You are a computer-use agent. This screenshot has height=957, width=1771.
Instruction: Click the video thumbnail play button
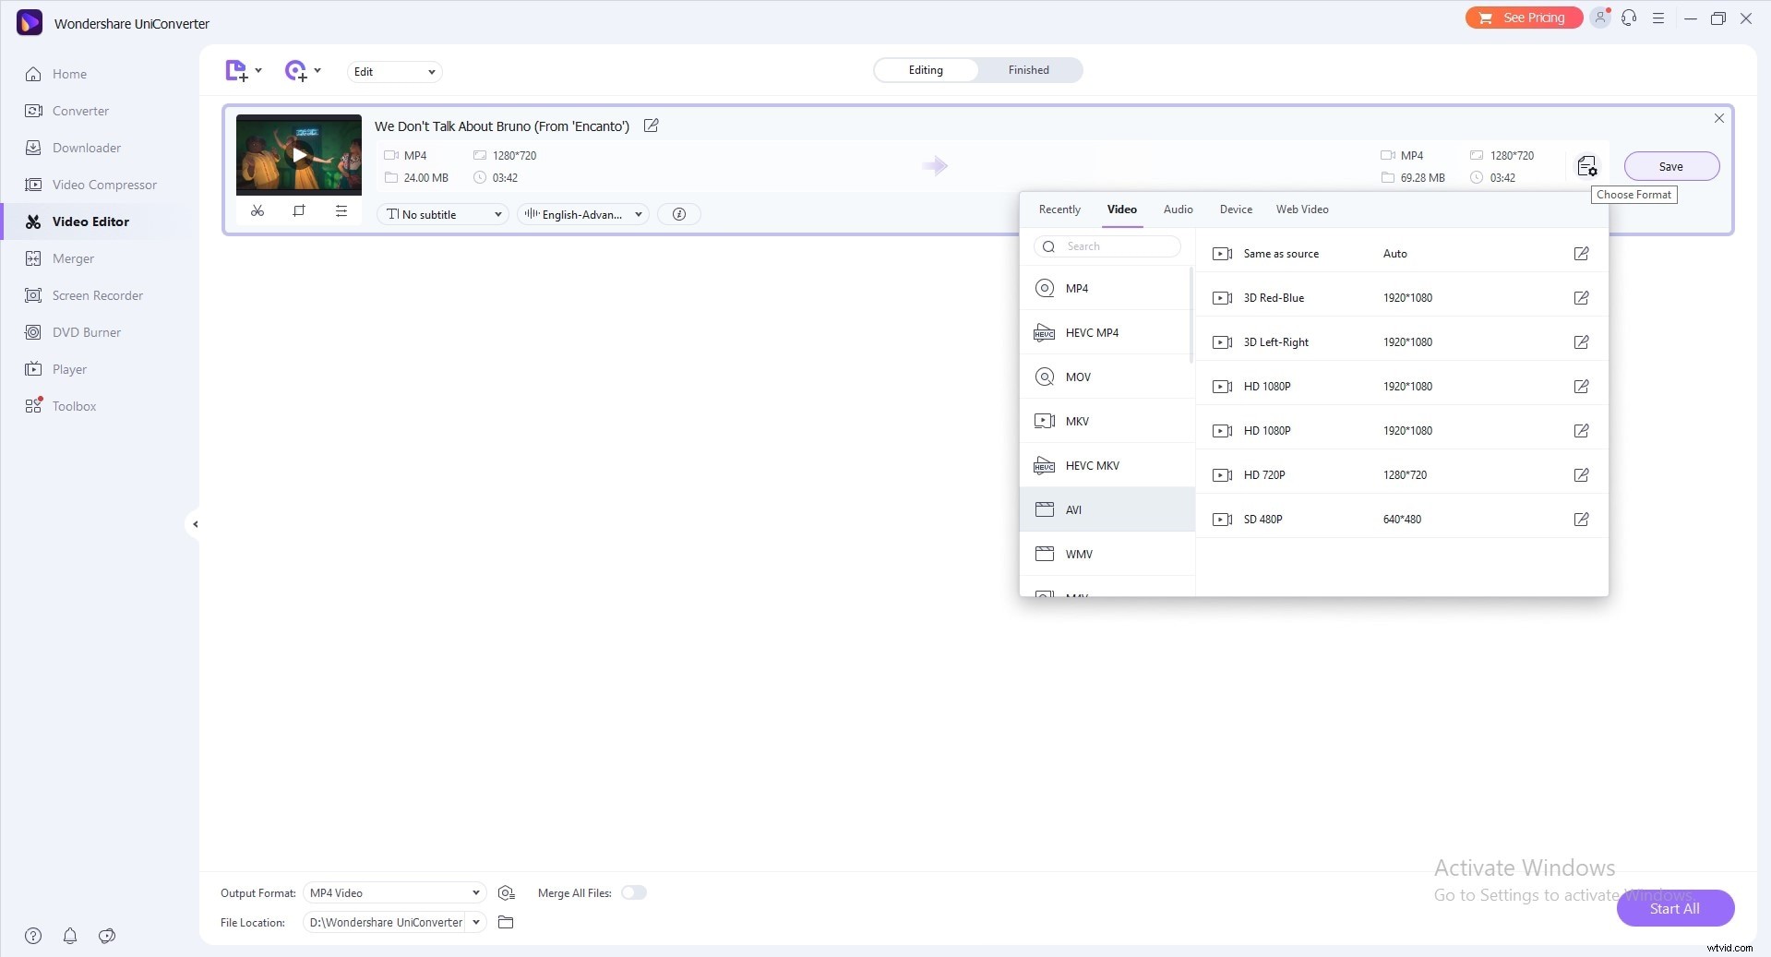[298, 155]
